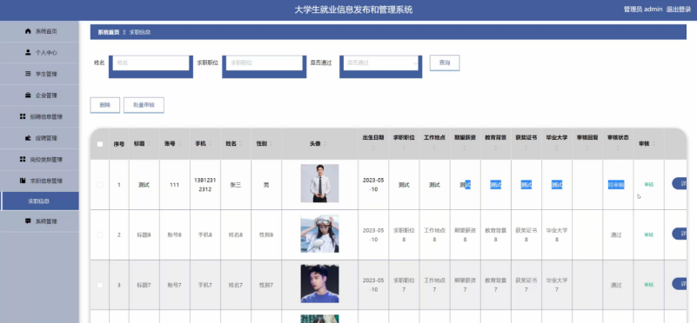Viewport: 697px width, 323px height.
Task: Click the 姓名7 name cell
Action: [x=236, y=286]
